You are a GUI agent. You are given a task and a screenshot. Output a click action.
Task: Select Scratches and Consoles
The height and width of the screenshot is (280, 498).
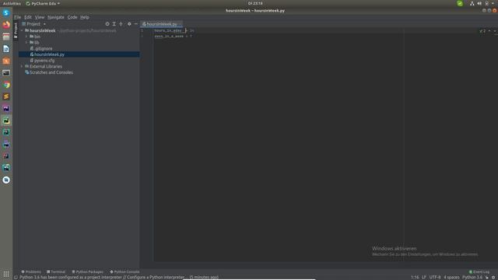49,72
